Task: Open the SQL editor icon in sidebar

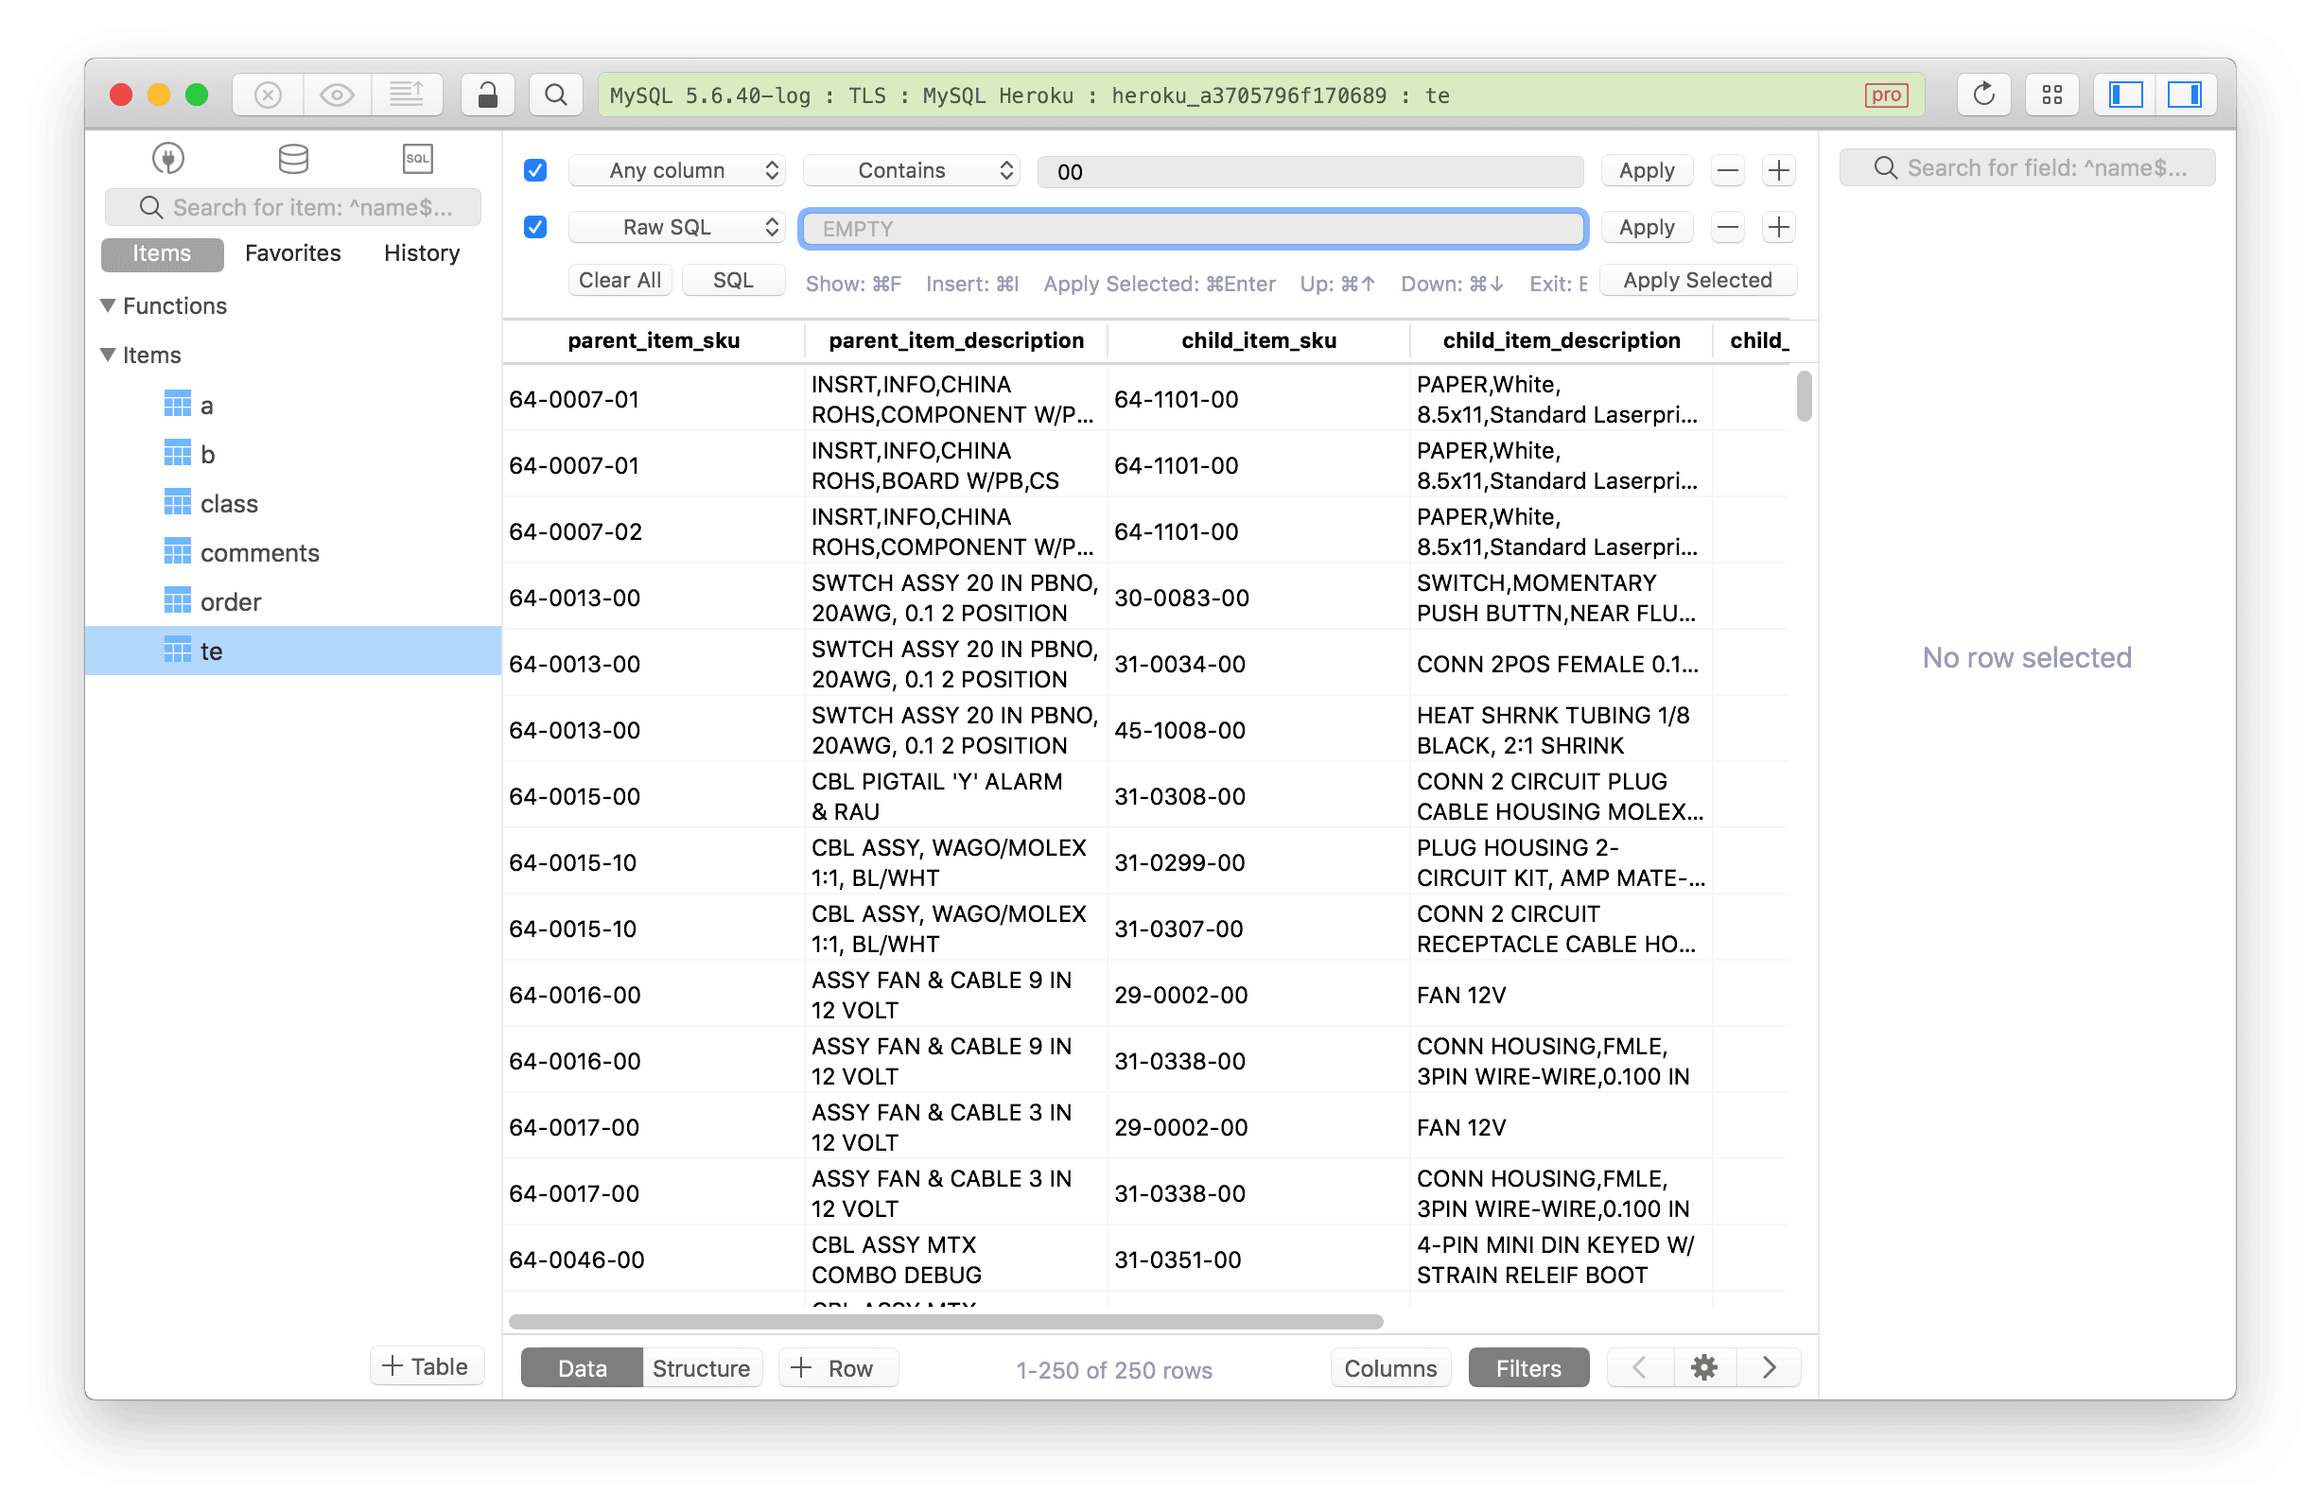Action: click(417, 159)
